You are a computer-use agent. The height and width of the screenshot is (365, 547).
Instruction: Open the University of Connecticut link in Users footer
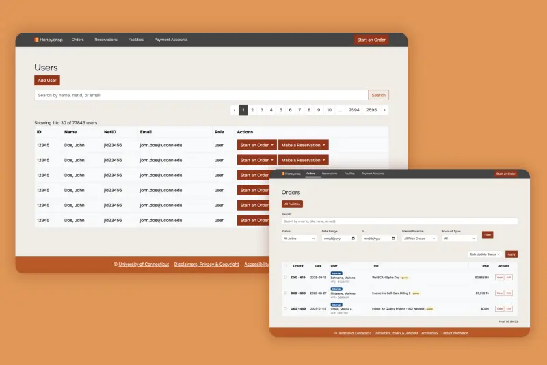pos(144,264)
